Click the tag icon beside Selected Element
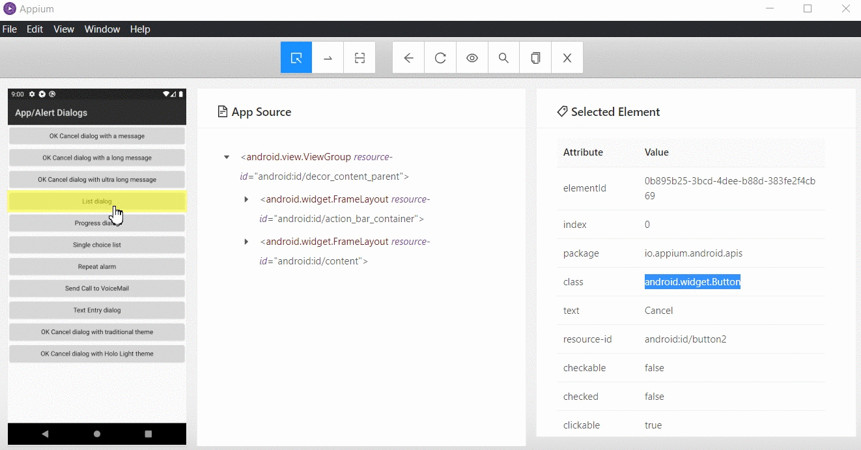The image size is (861, 450). point(562,112)
